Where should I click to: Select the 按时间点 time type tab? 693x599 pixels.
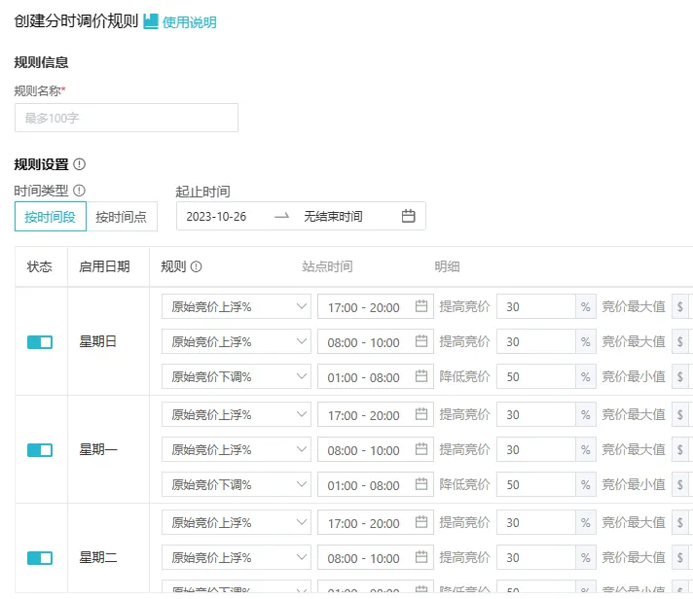pyautogui.click(x=122, y=217)
